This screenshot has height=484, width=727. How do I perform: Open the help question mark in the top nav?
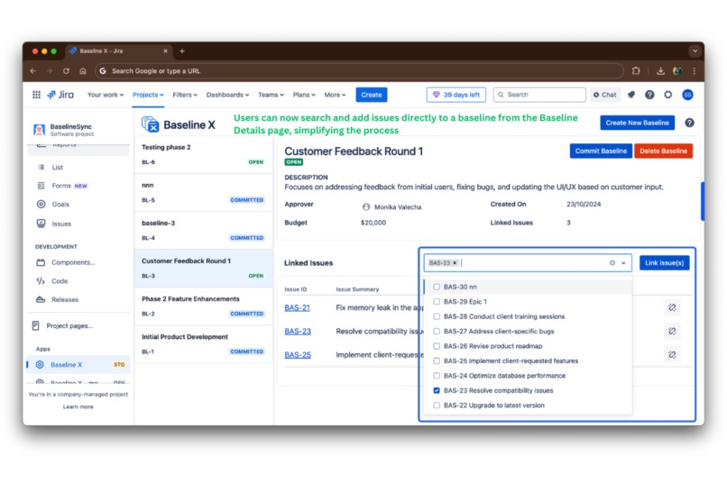pyautogui.click(x=649, y=95)
